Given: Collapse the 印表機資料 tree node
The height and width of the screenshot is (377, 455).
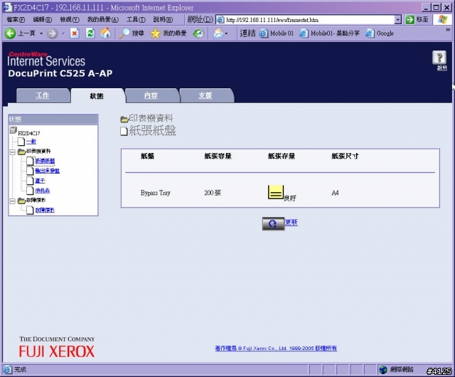Looking at the screenshot, I should (13, 152).
